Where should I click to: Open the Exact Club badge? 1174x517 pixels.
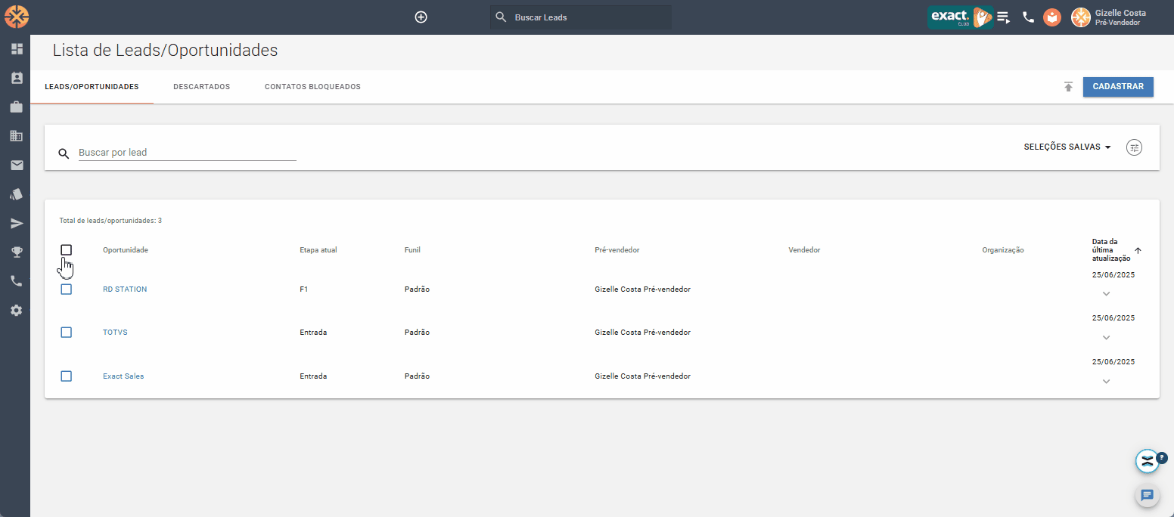click(960, 17)
